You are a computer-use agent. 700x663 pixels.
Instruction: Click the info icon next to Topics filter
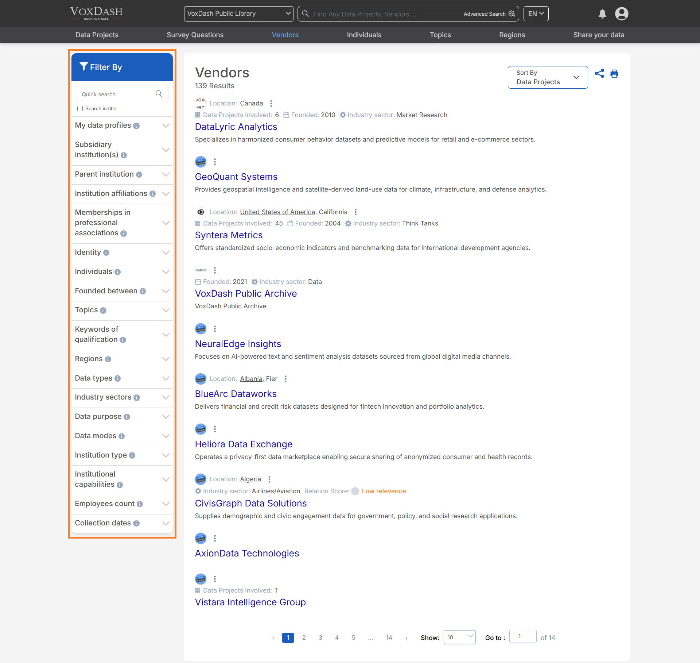click(103, 311)
